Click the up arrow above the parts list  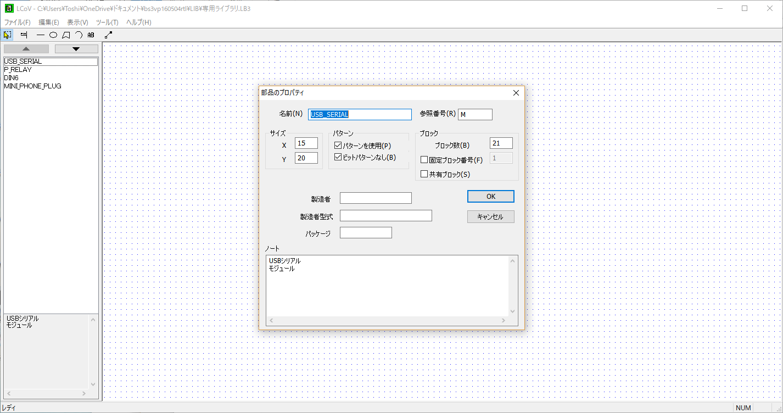point(25,48)
